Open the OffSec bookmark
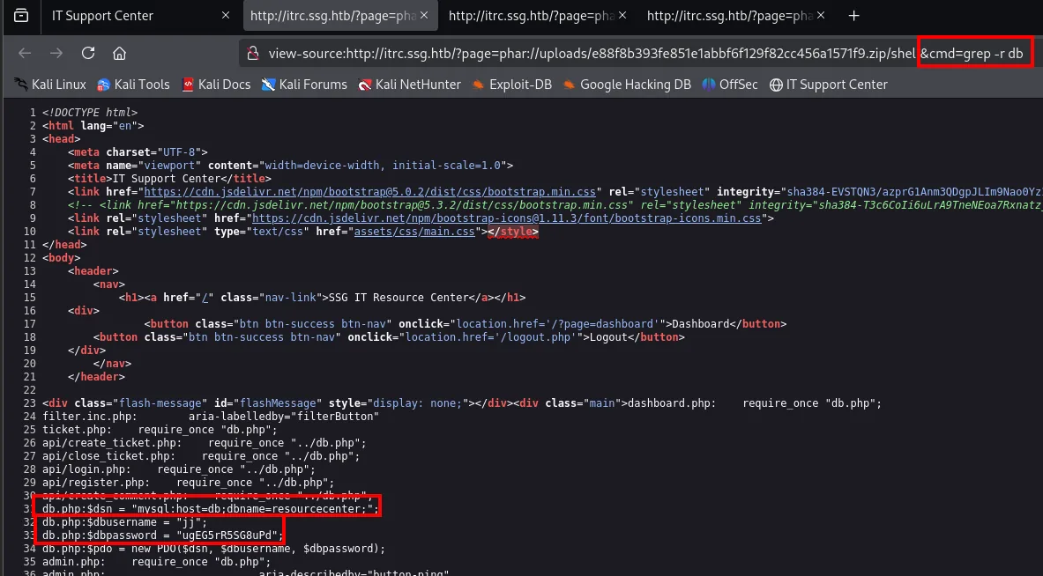 point(730,85)
